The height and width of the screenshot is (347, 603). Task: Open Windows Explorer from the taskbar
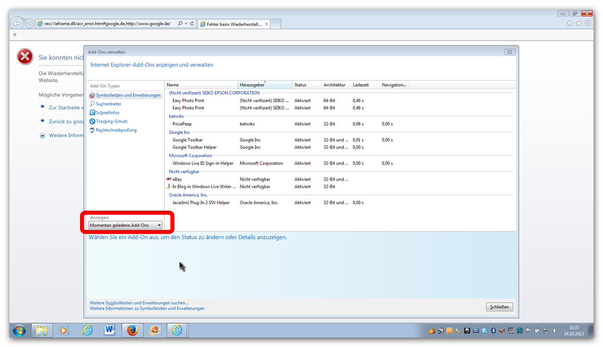[42, 331]
